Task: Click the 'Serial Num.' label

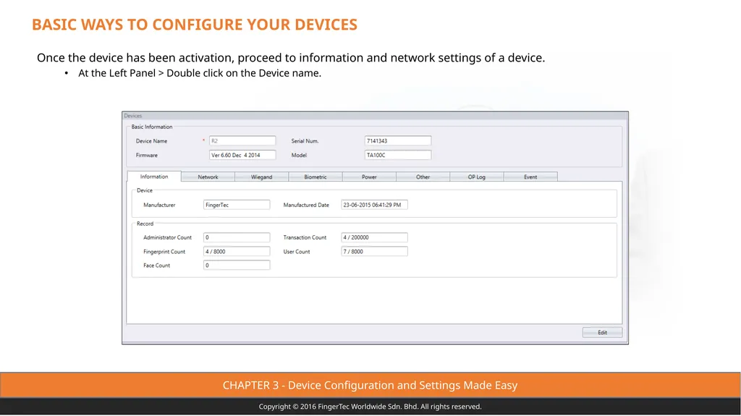Action: tap(305, 141)
